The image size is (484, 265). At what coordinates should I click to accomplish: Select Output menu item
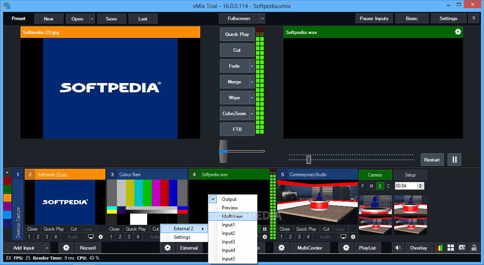(233, 199)
